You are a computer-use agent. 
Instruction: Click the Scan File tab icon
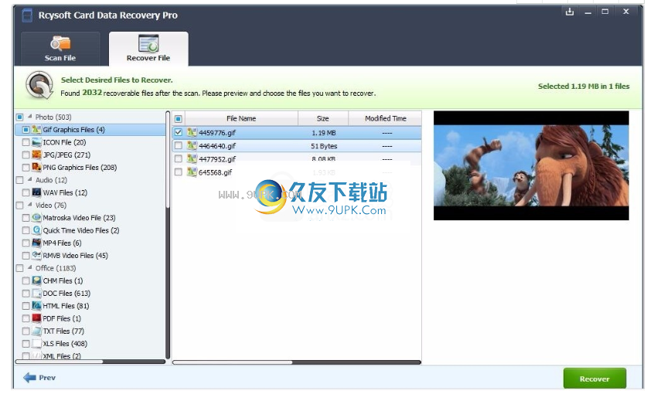[60, 44]
